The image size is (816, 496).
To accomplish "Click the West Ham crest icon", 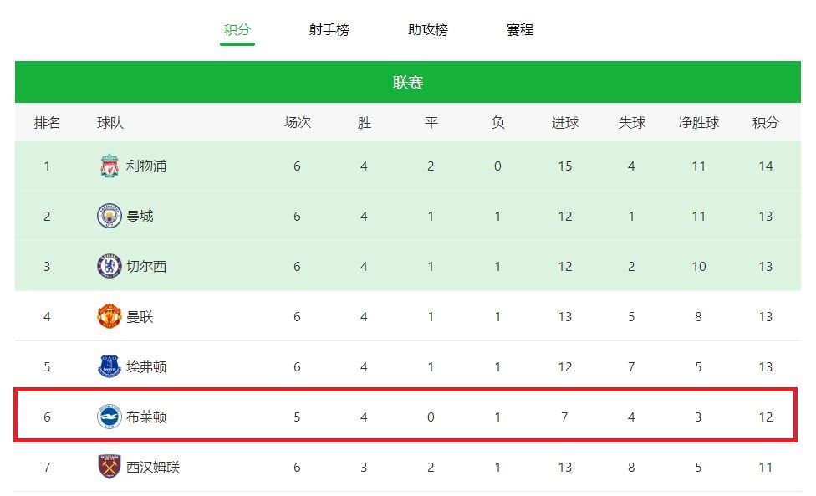I will (x=110, y=467).
